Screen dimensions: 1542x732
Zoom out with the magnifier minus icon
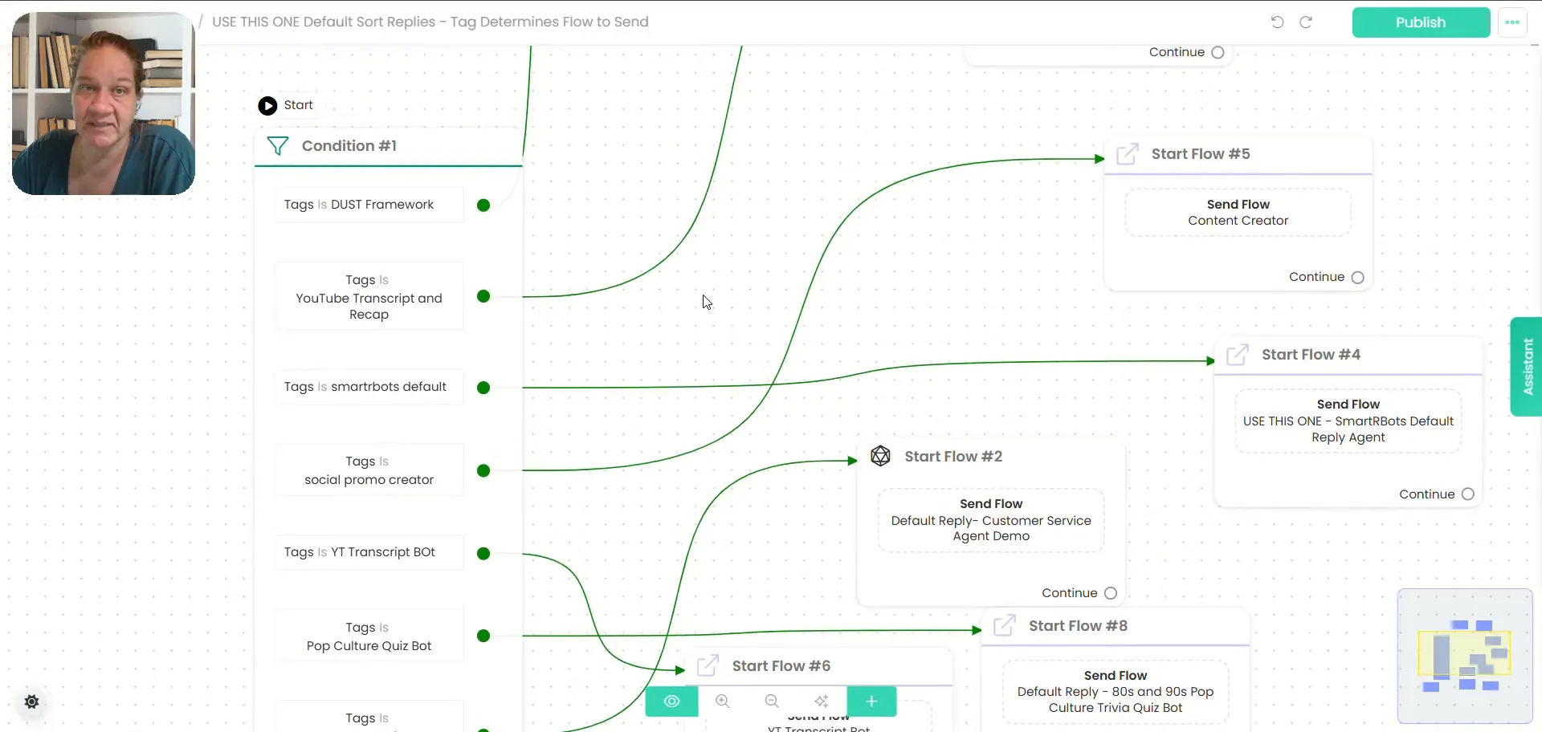[x=772, y=701]
